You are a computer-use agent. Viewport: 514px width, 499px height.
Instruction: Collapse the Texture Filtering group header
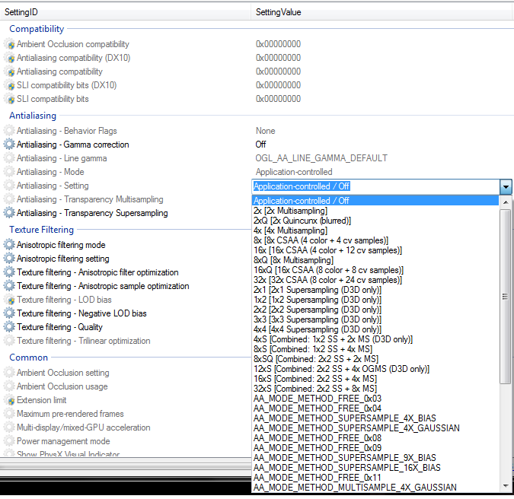pyautogui.click(x=41, y=230)
